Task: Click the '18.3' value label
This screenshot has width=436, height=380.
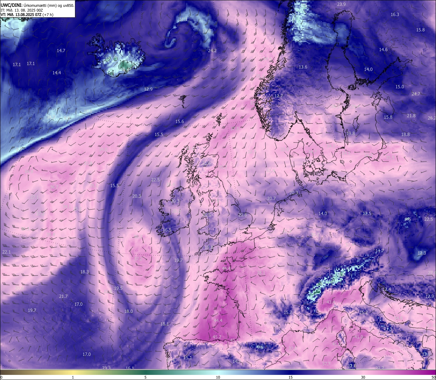Action: point(84,272)
